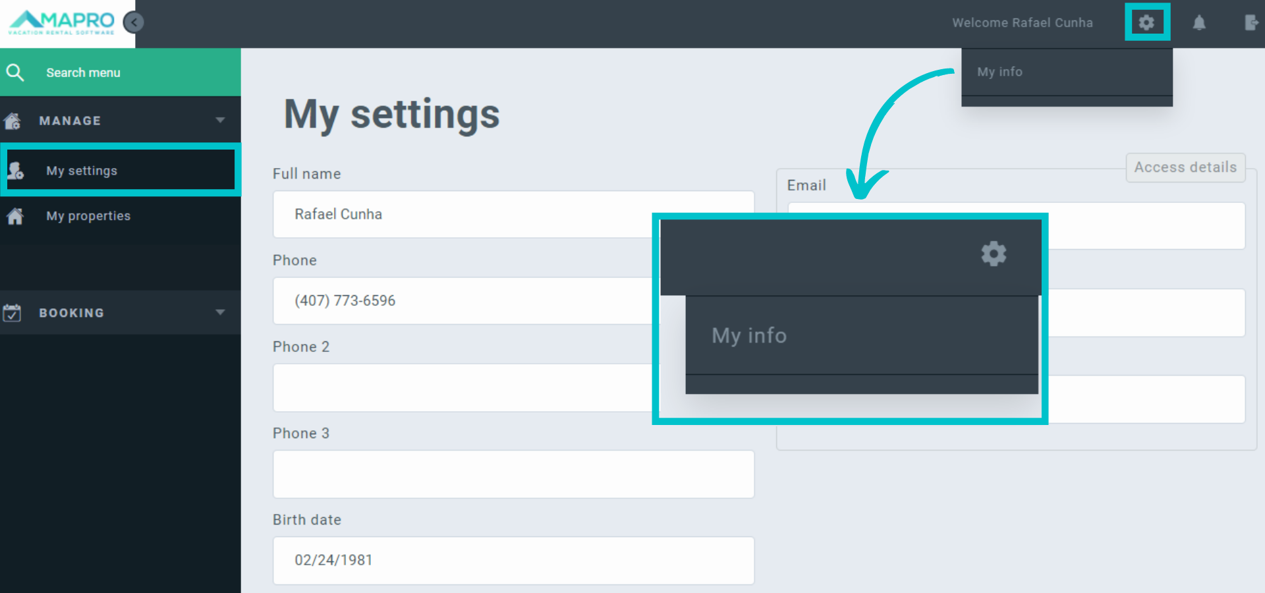Click the My properties home icon
The height and width of the screenshot is (593, 1265).
pyautogui.click(x=15, y=216)
